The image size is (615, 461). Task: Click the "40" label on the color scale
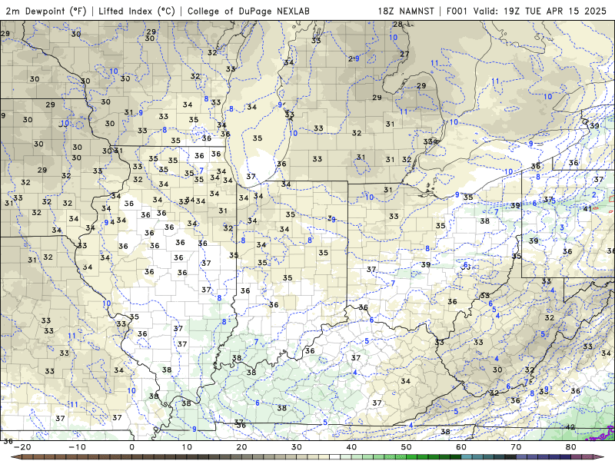(x=351, y=447)
